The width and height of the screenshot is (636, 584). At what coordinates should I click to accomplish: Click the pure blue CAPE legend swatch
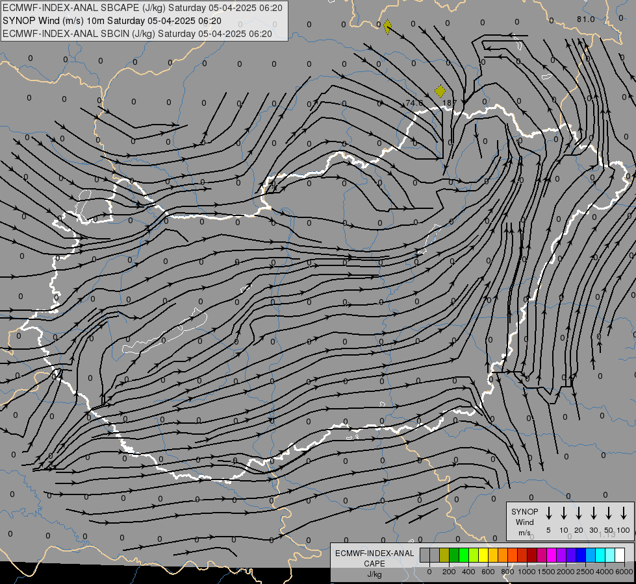pyautogui.click(x=581, y=555)
